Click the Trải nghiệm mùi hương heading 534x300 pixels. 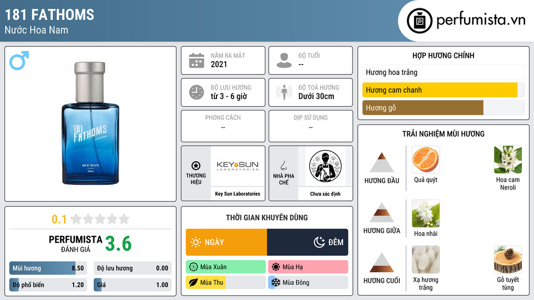click(x=443, y=134)
